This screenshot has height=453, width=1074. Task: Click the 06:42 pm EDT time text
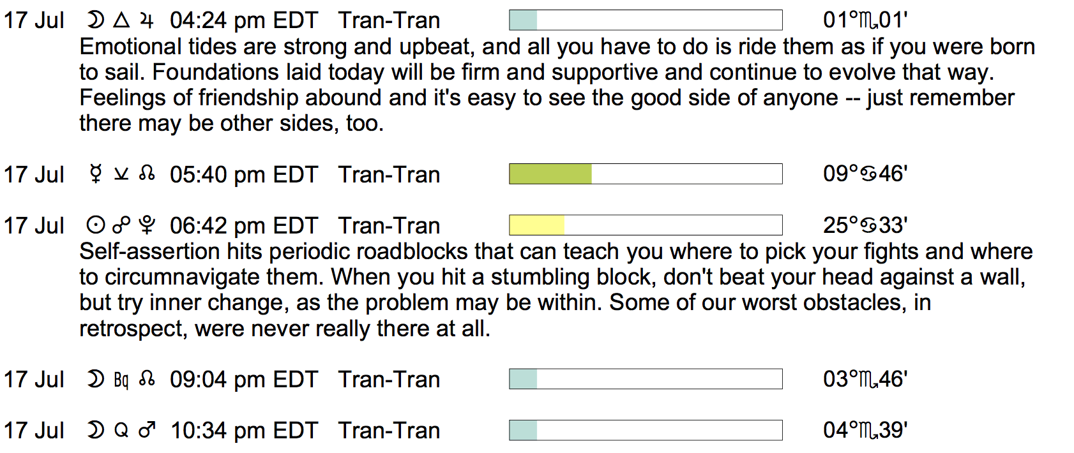tap(243, 226)
